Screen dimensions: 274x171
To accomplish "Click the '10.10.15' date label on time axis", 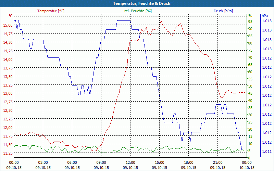I will click(x=247, y=168).
